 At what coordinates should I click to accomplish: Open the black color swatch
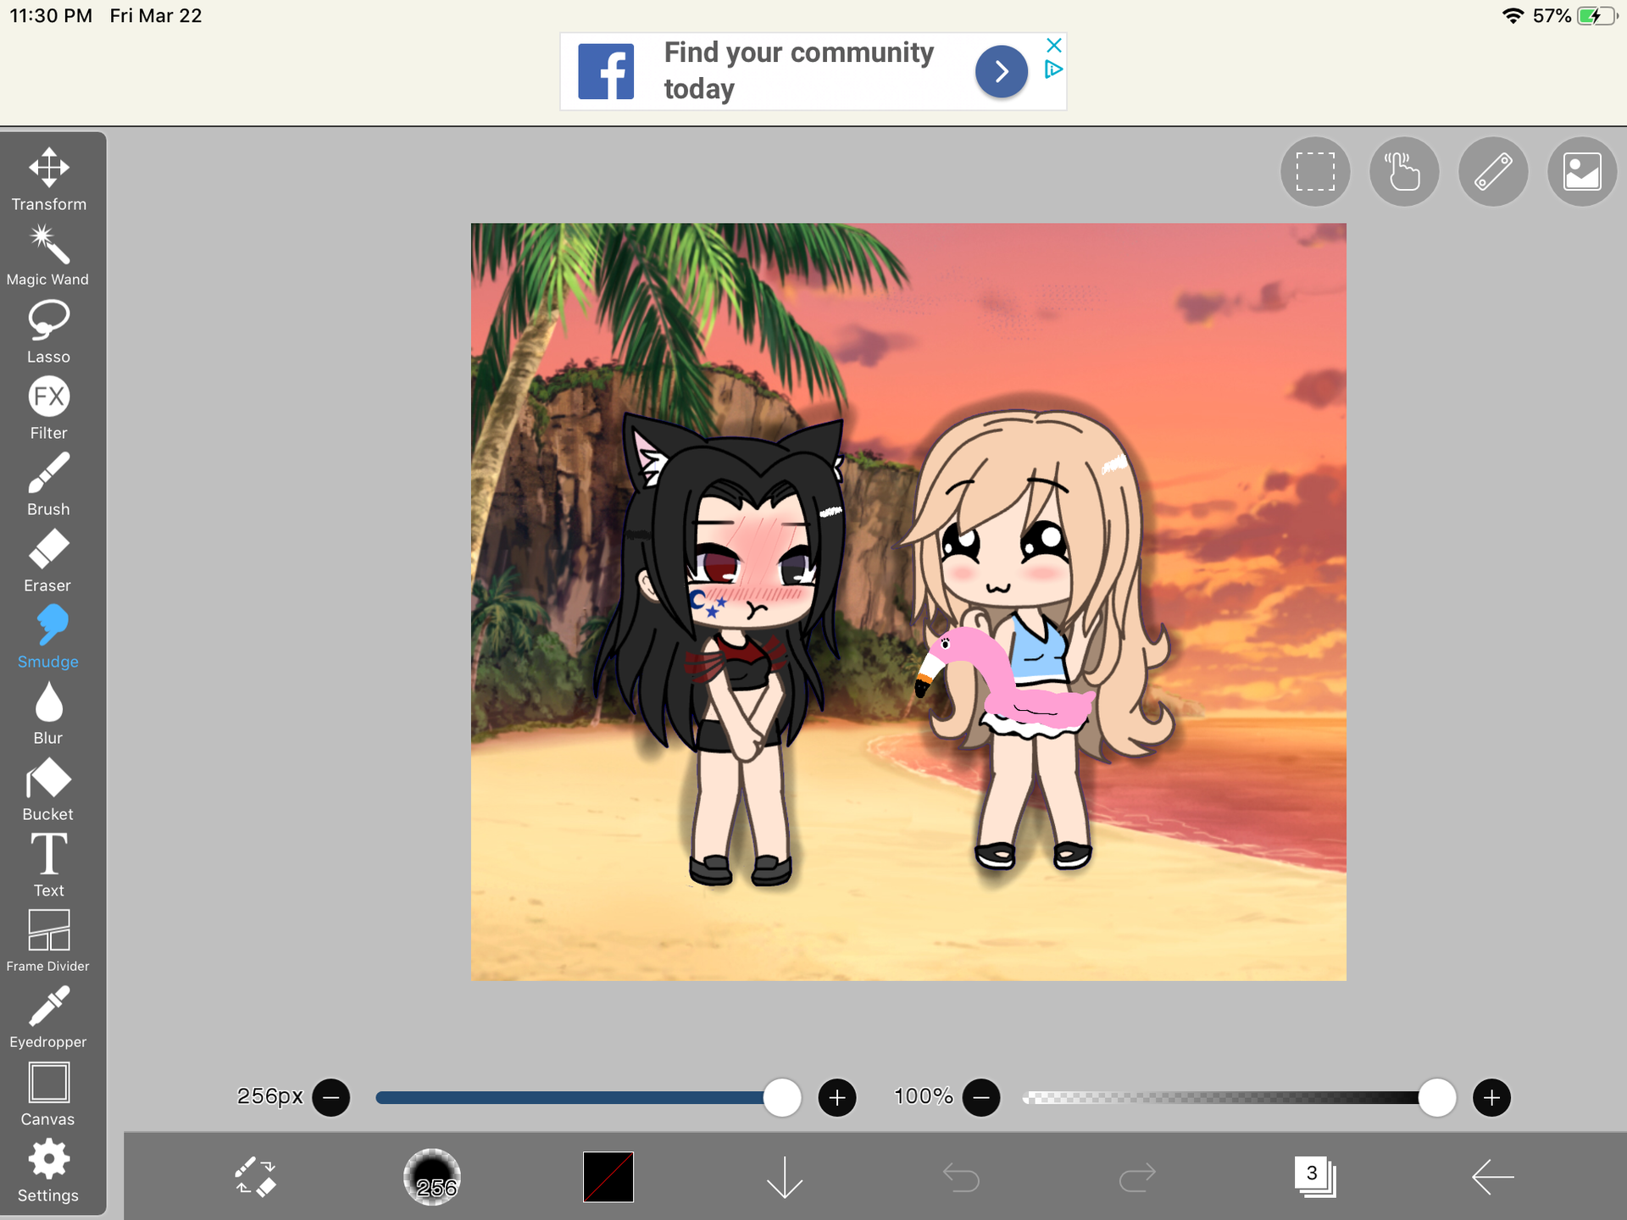click(x=608, y=1177)
